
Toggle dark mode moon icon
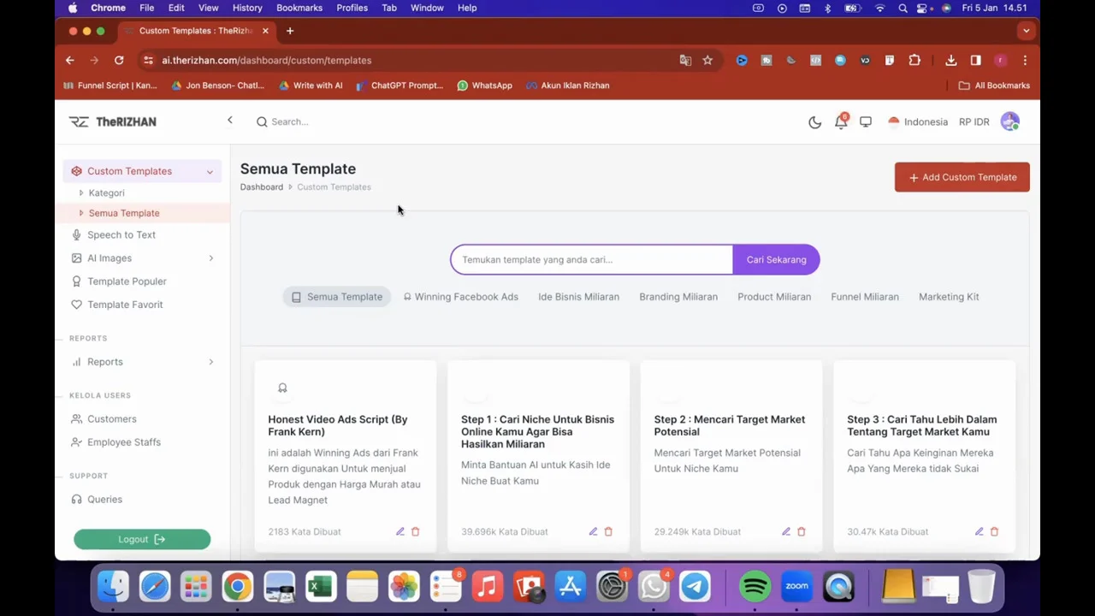tap(814, 122)
